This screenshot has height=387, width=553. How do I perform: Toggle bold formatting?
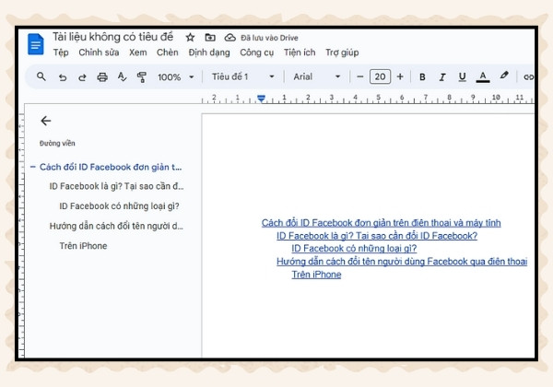[x=422, y=76]
